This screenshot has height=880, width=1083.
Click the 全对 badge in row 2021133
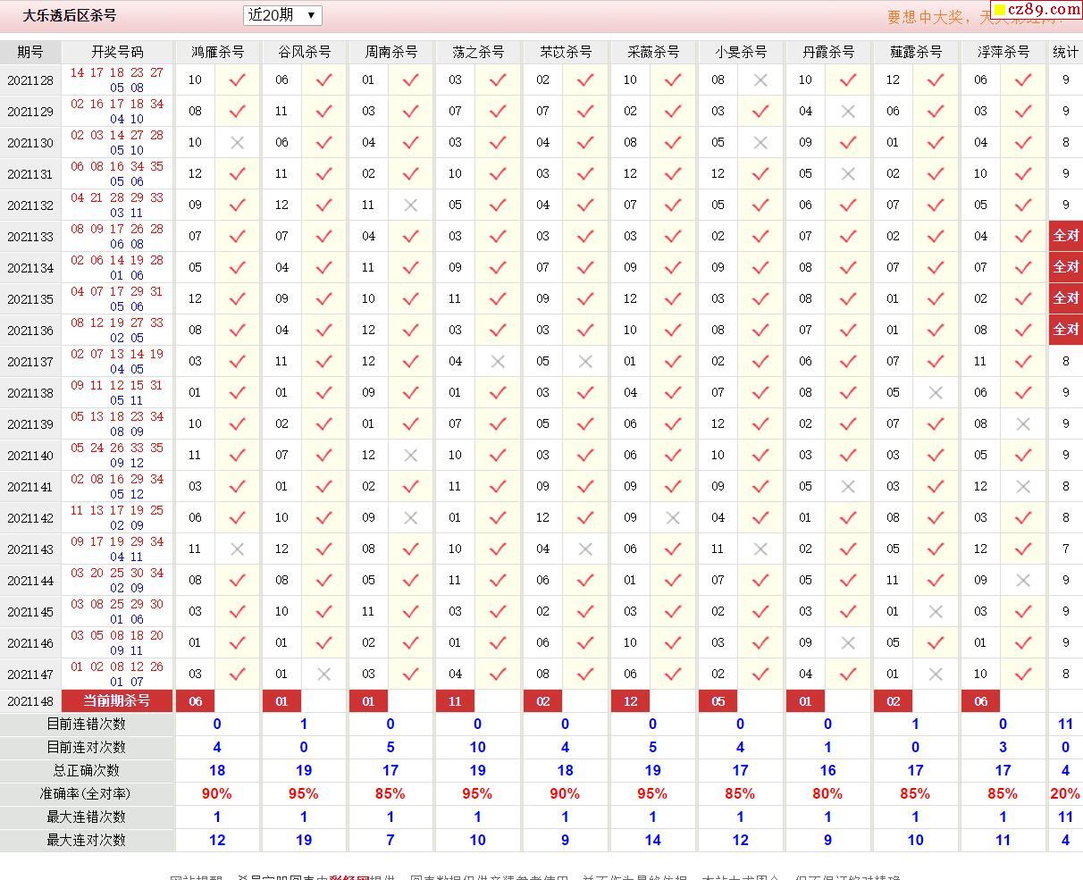click(1066, 236)
